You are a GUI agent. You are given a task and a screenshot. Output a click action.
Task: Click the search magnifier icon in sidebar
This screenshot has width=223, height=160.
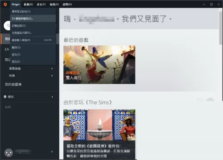[8, 25]
